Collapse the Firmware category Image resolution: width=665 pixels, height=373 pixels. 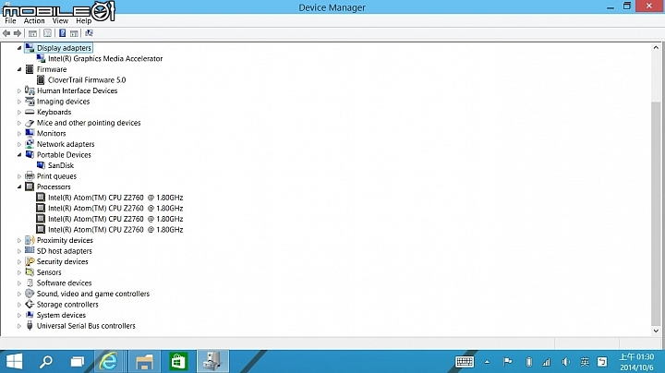click(x=19, y=69)
